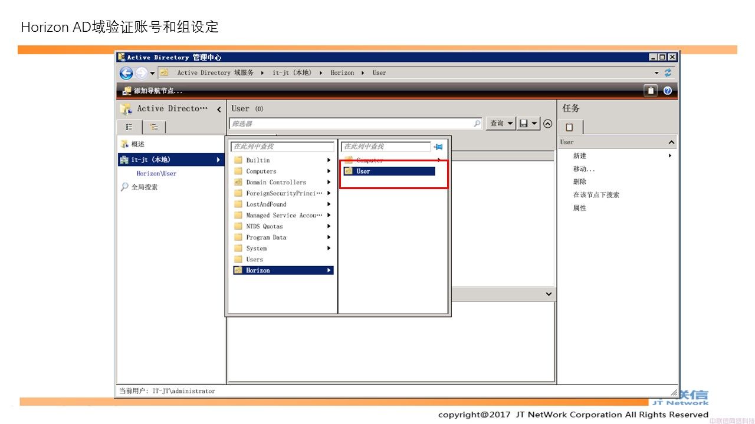Expand the details pane chevron below list

[549, 294]
